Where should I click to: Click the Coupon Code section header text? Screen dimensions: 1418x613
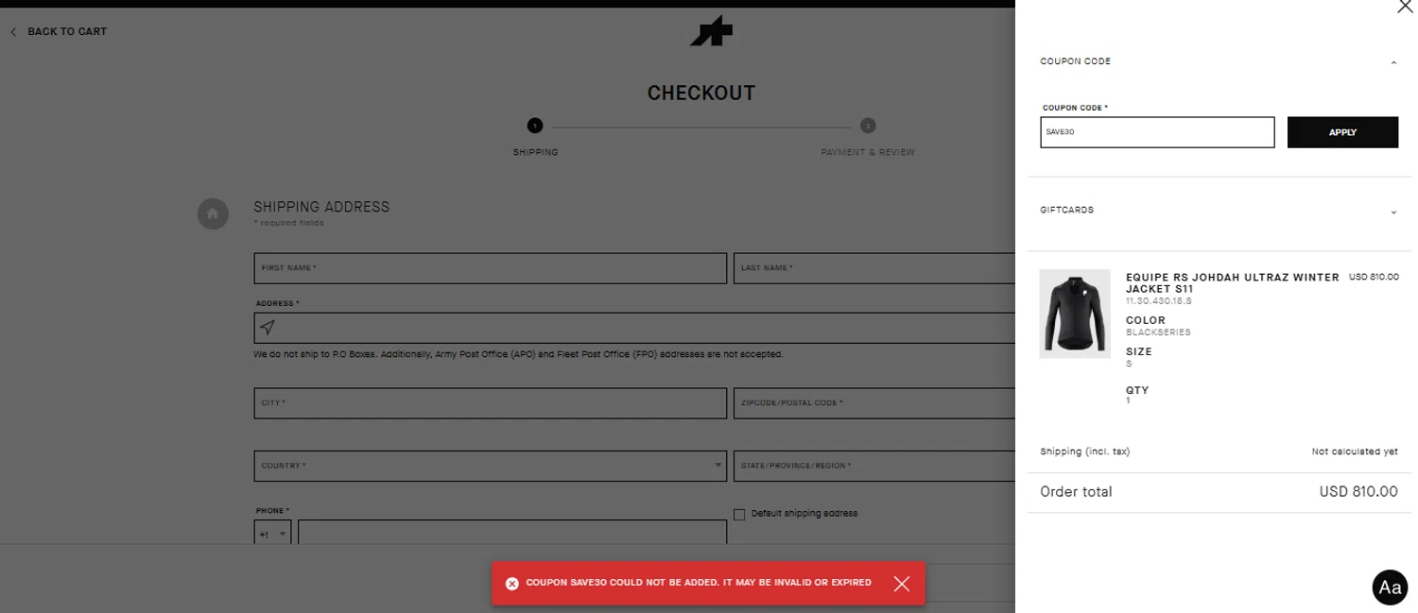(x=1075, y=61)
